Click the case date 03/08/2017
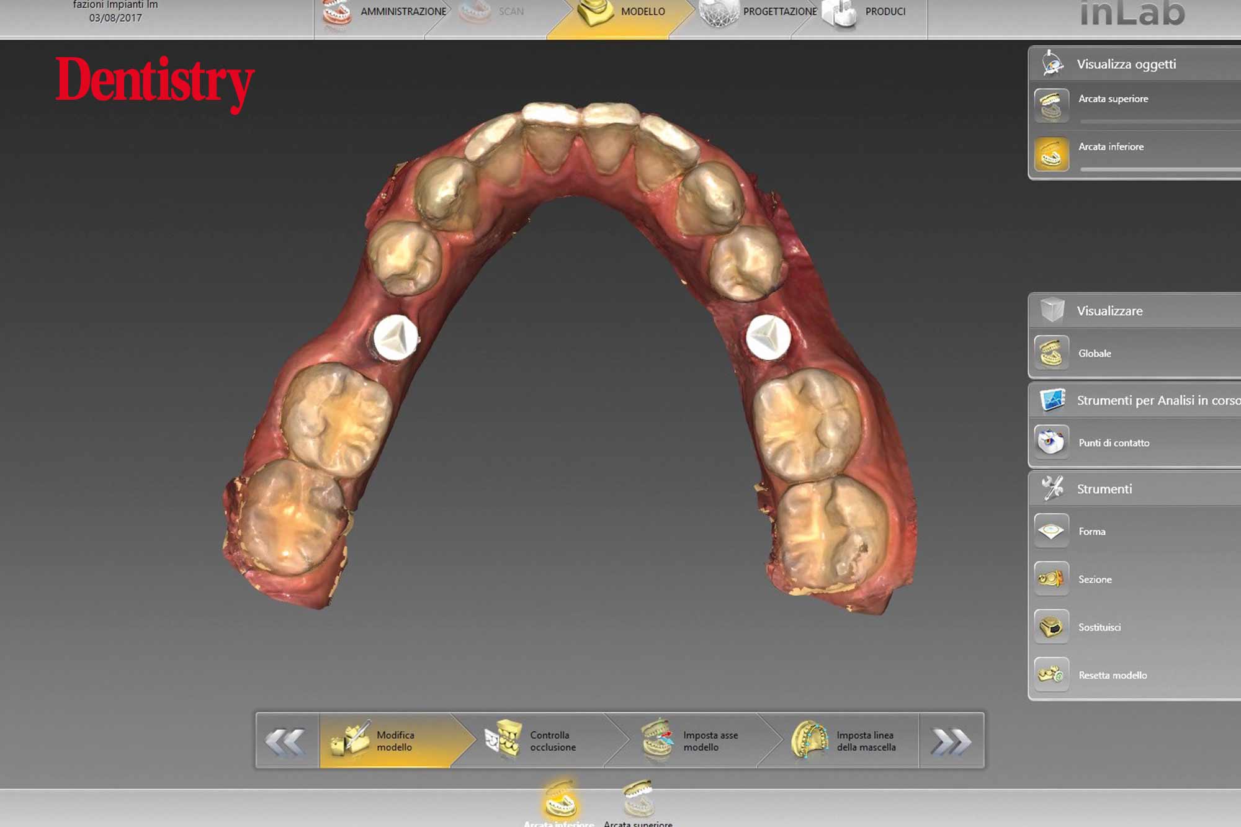Image resolution: width=1241 pixels, height=827 pixels. 115,18
